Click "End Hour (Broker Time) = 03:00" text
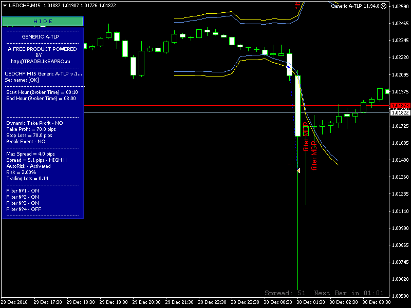The width and height of the screenshot is (411, 308). (41, 99)
